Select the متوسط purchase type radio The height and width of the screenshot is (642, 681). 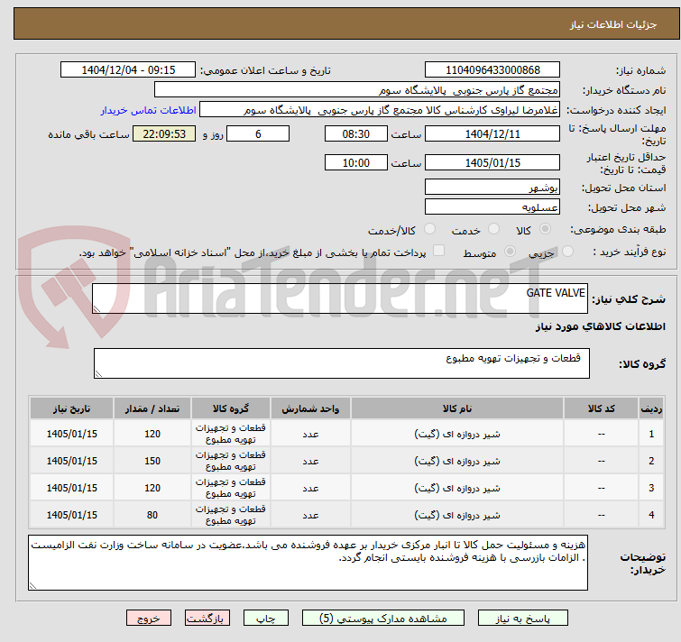[510, 252]
